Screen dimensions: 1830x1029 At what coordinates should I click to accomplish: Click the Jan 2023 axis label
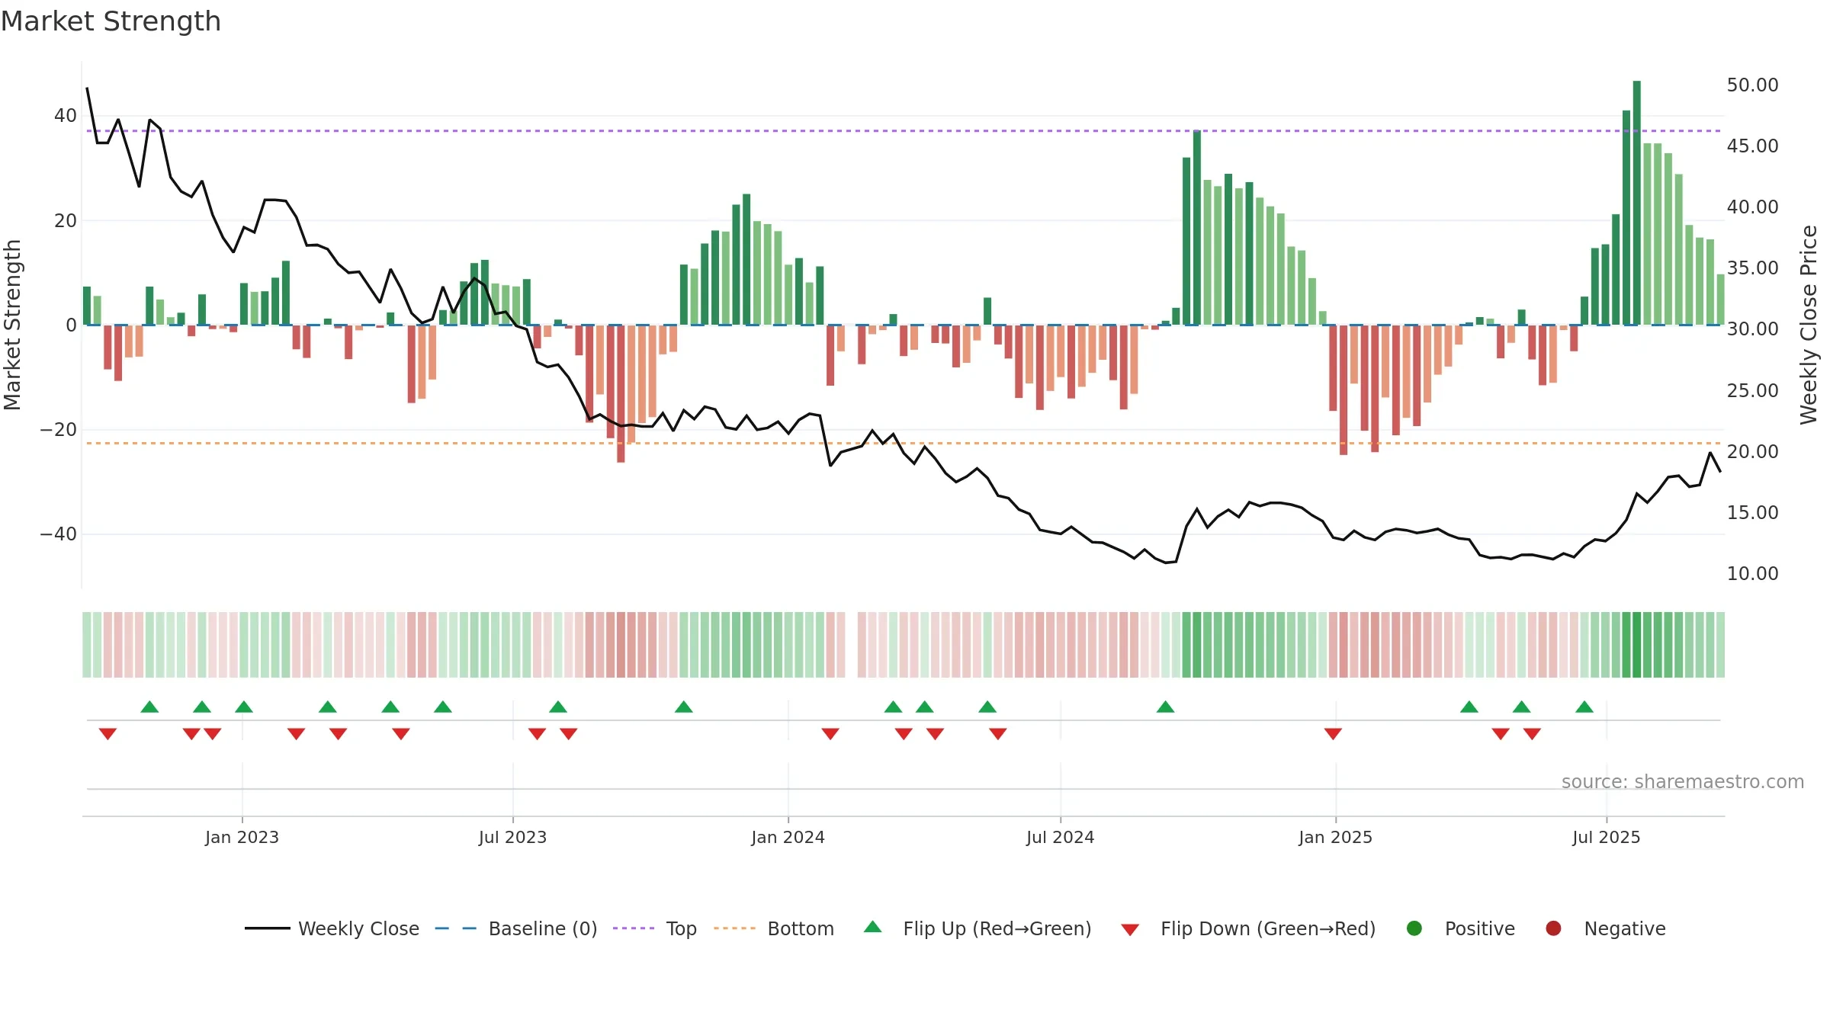[x=242, y=837]
